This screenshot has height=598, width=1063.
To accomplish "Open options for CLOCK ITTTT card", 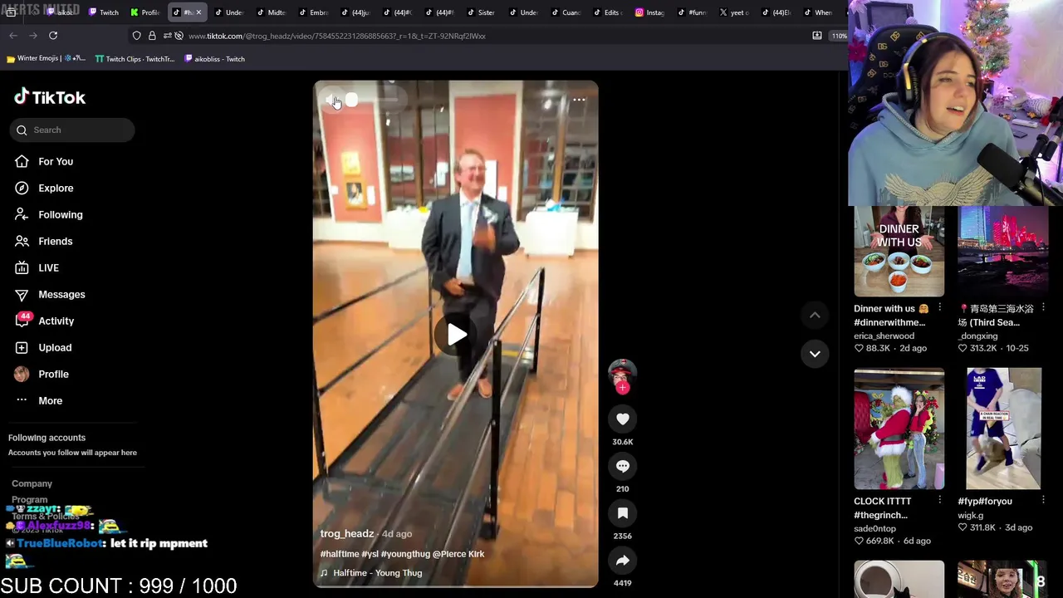I will click(x=939, y=501).
